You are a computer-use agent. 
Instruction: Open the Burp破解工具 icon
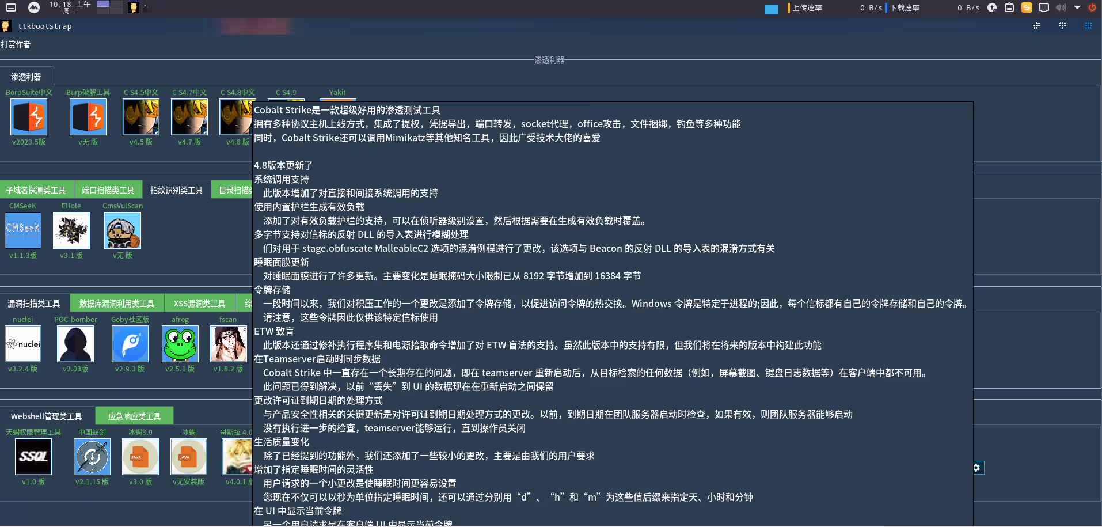coord(88,117)
